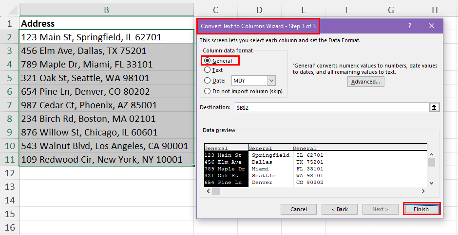Select cell with 123 Main St, Springfield
Image resolution: width=458 pixels, height=235 pixels.
[107, 37]
